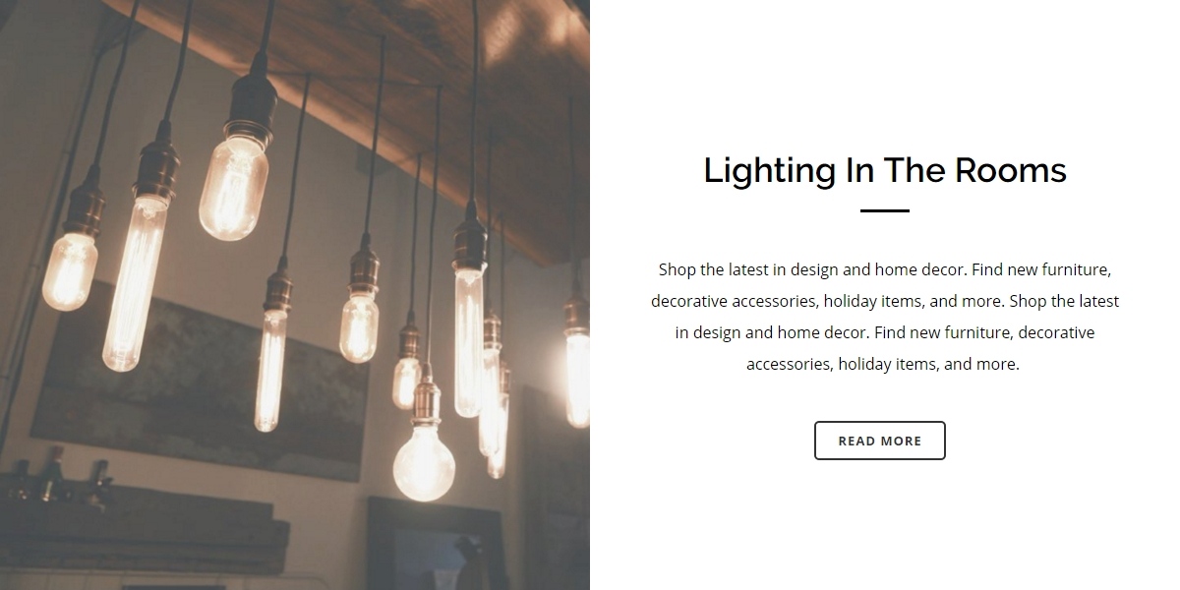This screenshot has height=590, width=1180.
Task: Click the line starting 'in design and home decor'
Action: click(884, 332)
